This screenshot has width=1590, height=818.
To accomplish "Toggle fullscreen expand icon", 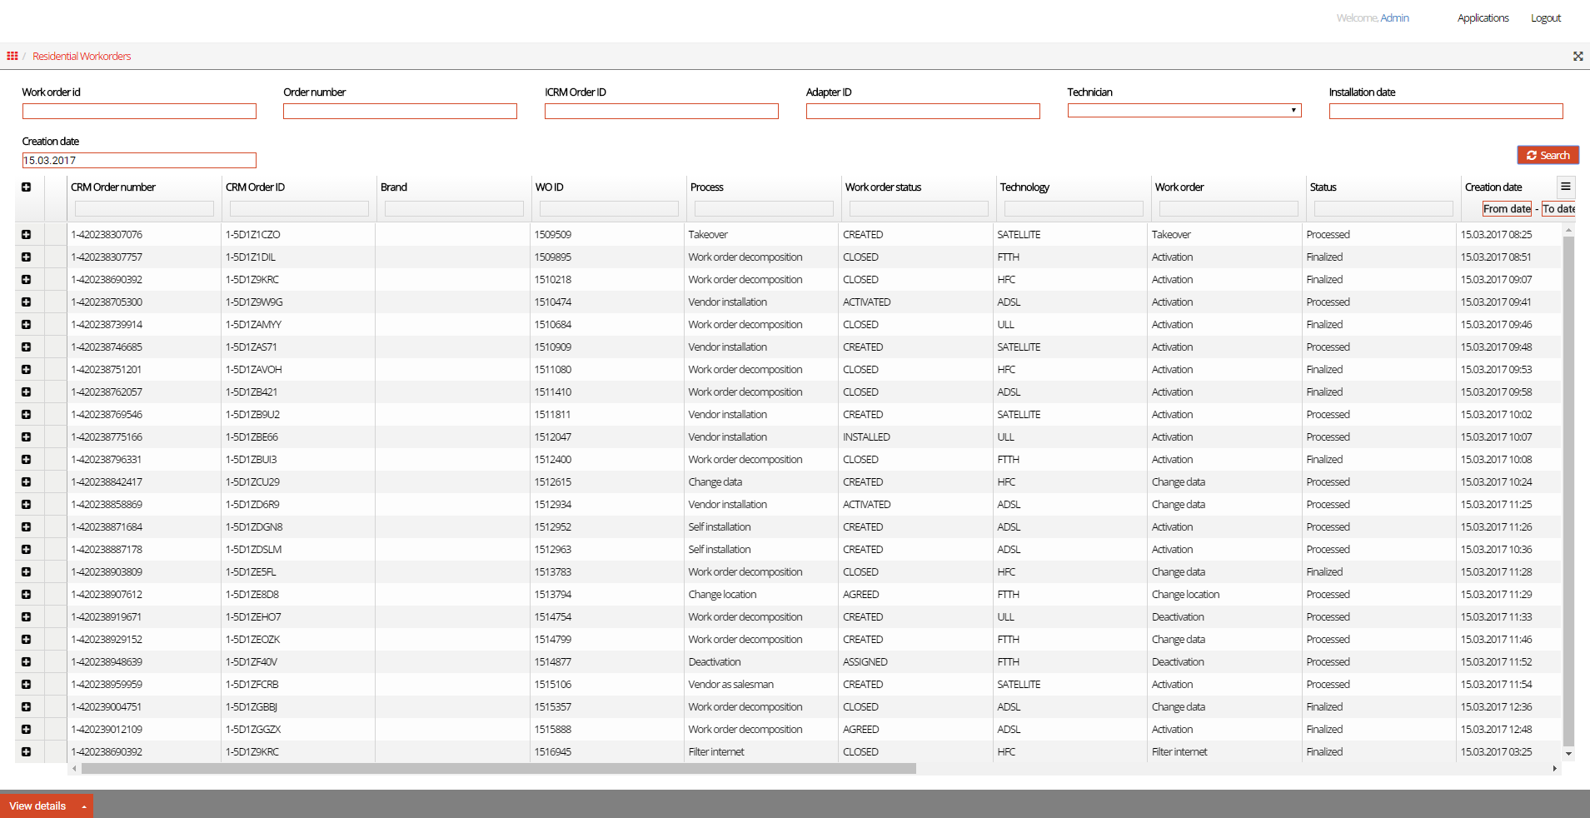I will 1578,56.
